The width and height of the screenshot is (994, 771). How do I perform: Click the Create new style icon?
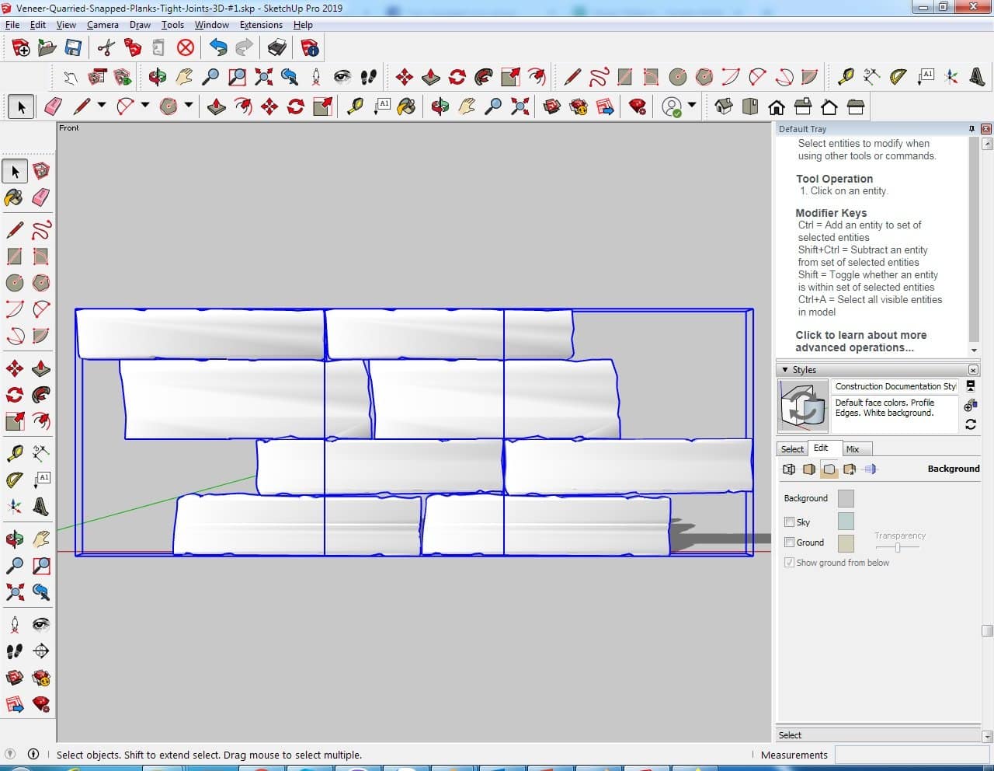pyautogui.click(x=971, y=405)
